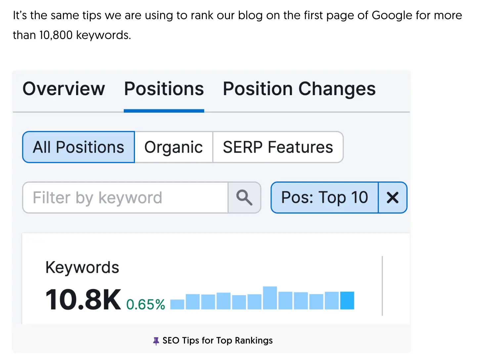This screenshot has width=481, height=364.
Task: Choose the Organic segment option
Action: point(173,147)
